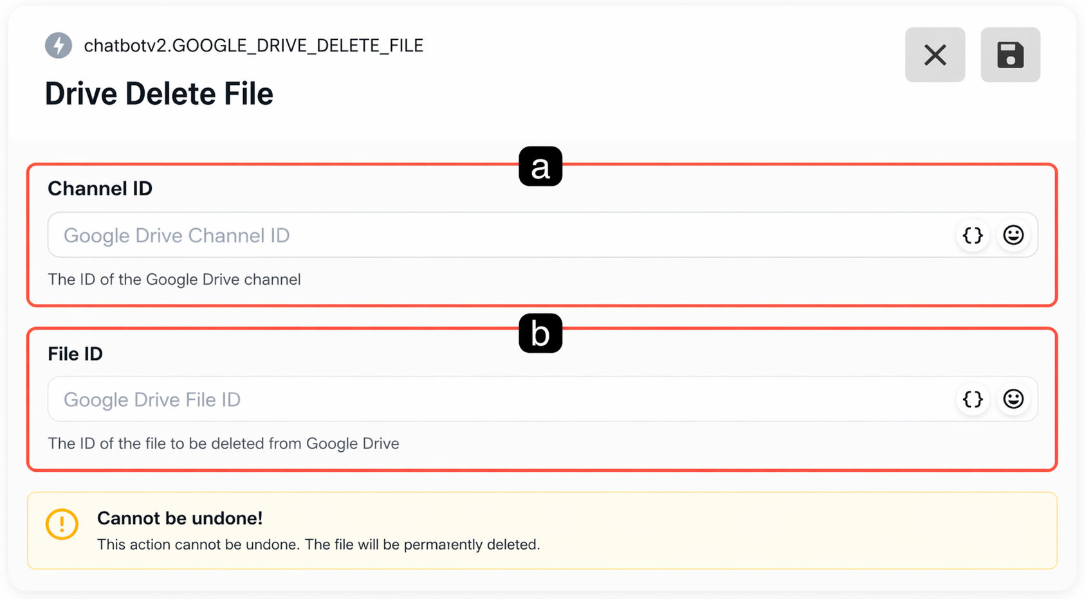Image resolution: width=1086 pixels, height=599 pixels.
Task: Close the Drive Delete File dialog
Action: tap(935, 55)
